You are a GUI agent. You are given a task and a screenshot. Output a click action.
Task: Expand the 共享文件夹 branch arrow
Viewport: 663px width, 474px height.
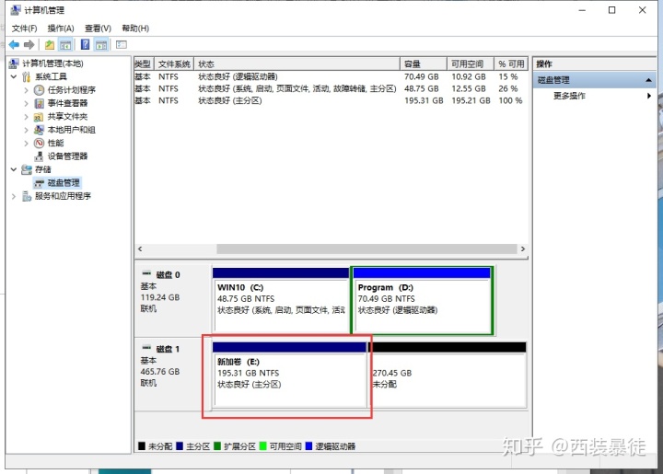(26, 116)
